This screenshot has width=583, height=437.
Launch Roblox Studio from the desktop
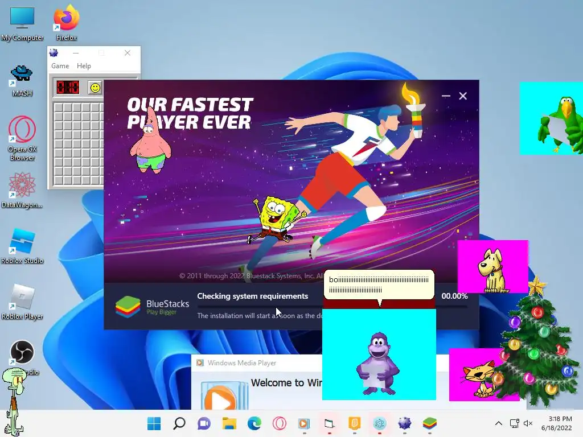pos(22,246)
